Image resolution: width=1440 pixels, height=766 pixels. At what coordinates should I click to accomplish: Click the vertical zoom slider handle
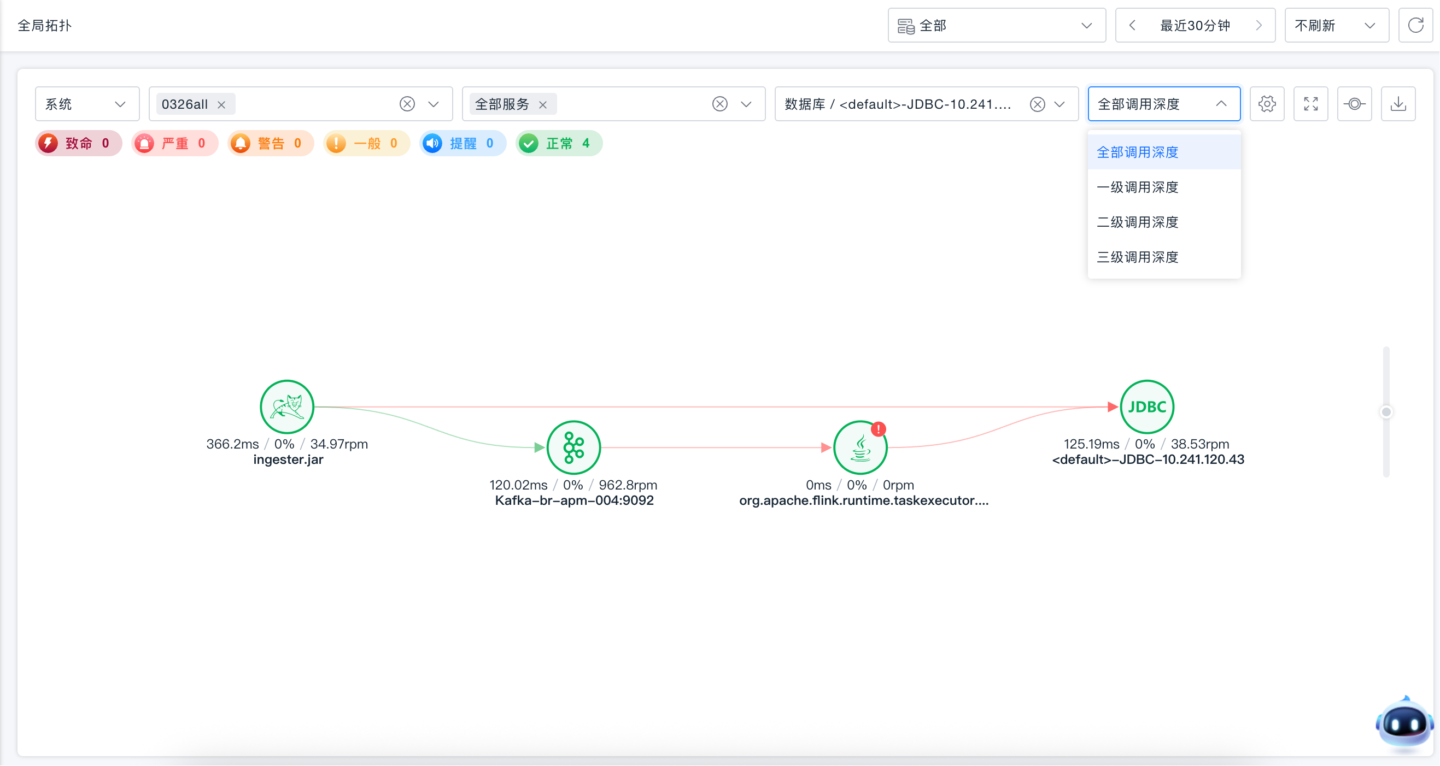(x=1386, y=413)
